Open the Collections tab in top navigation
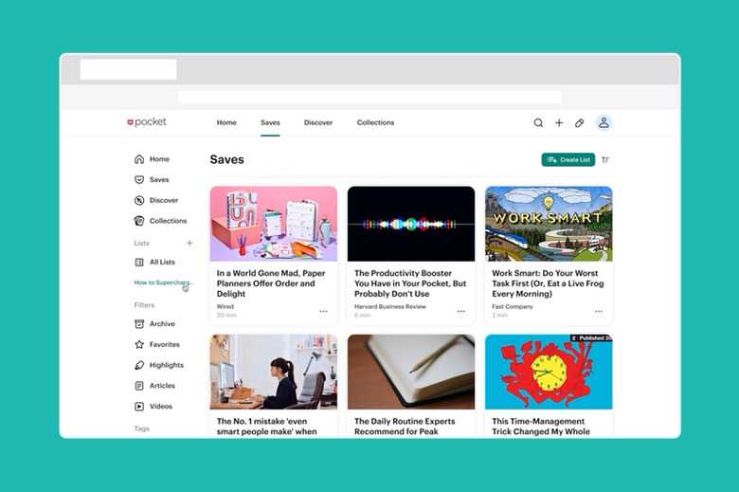The width and height of the screenshot is (739, 492). coord(375,122)
